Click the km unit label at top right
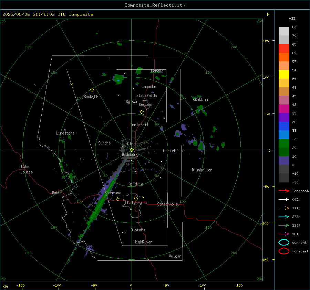The height and width of the screenshot is (290, 310). [269, 14]
